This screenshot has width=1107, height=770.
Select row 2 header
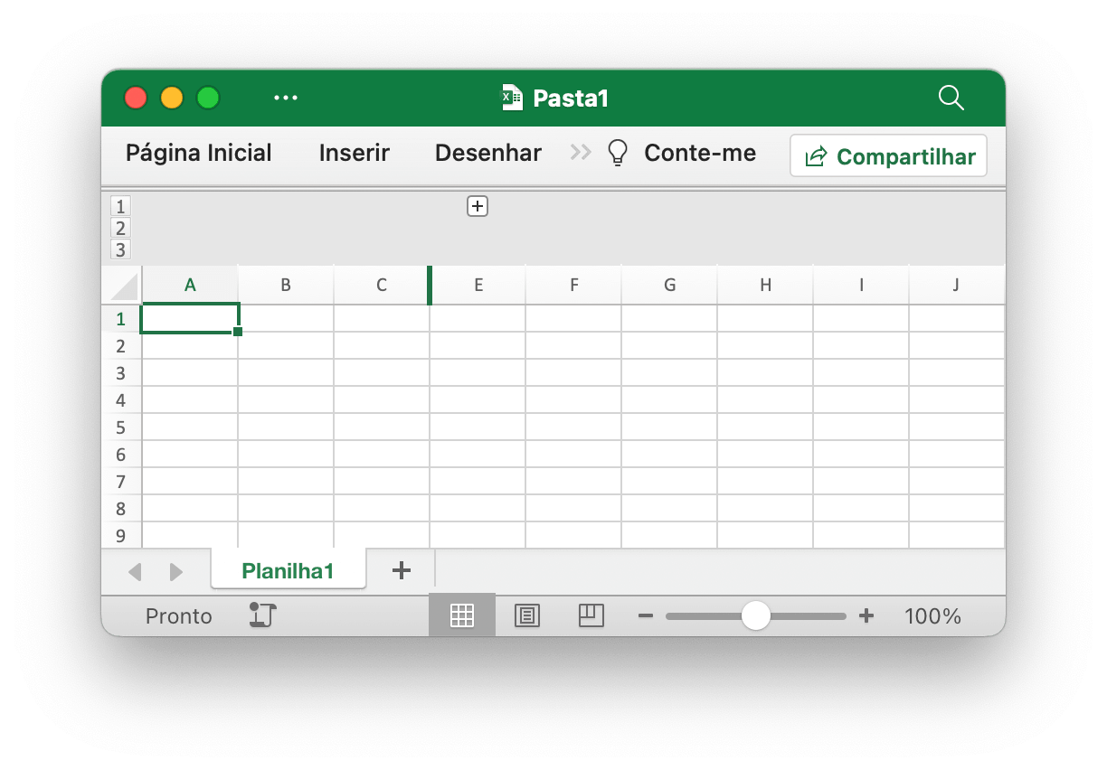point(121,346)
